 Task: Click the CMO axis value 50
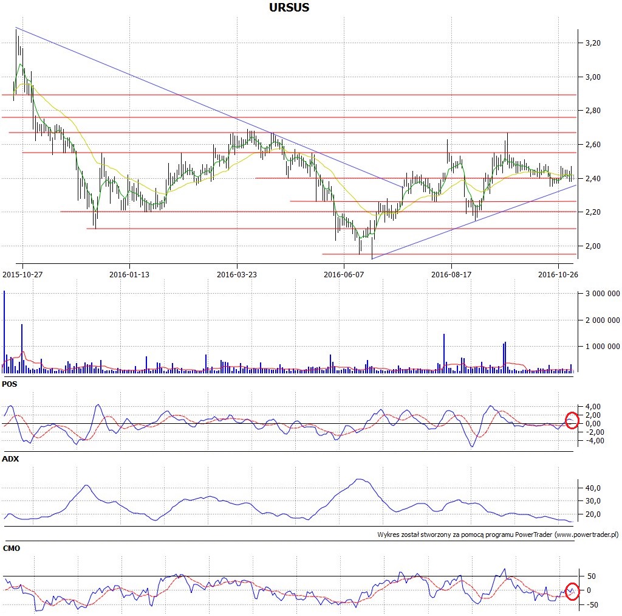coord(592,576)
